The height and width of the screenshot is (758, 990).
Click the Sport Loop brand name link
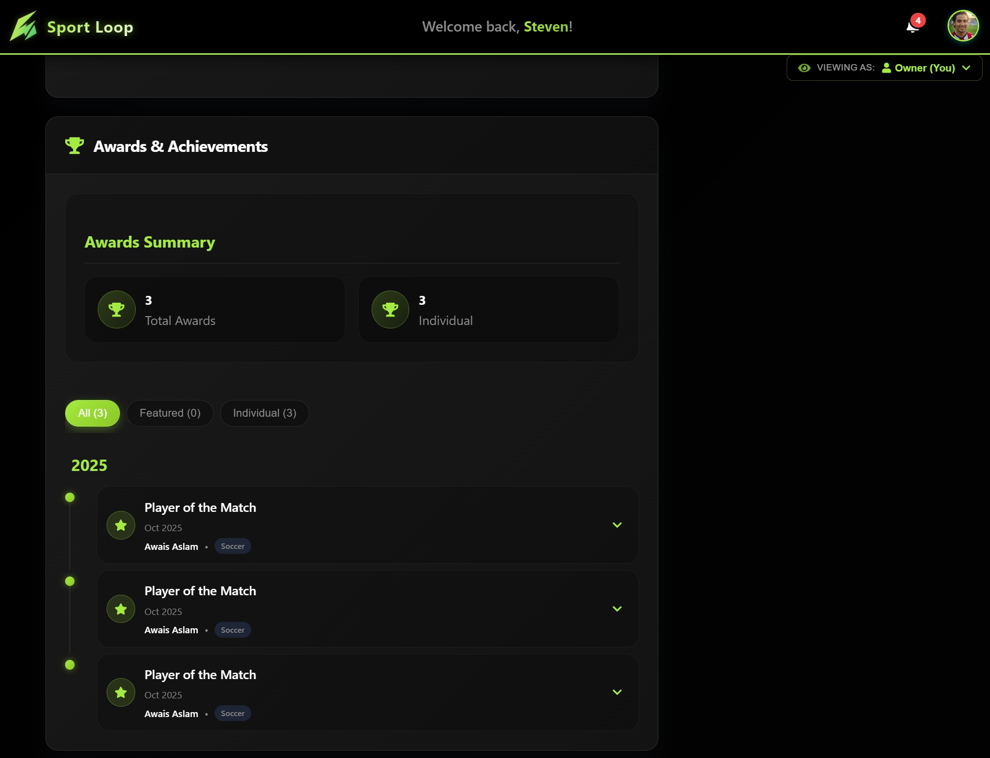90,27
